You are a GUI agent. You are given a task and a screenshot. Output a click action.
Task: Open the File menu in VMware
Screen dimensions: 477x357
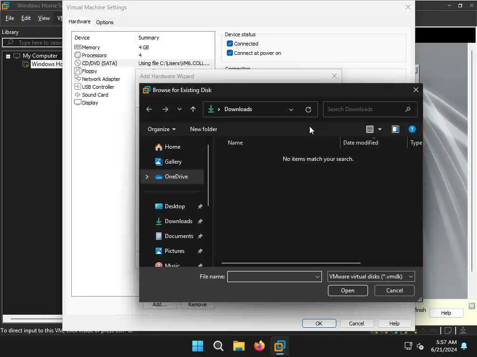(x=10, y=18)
